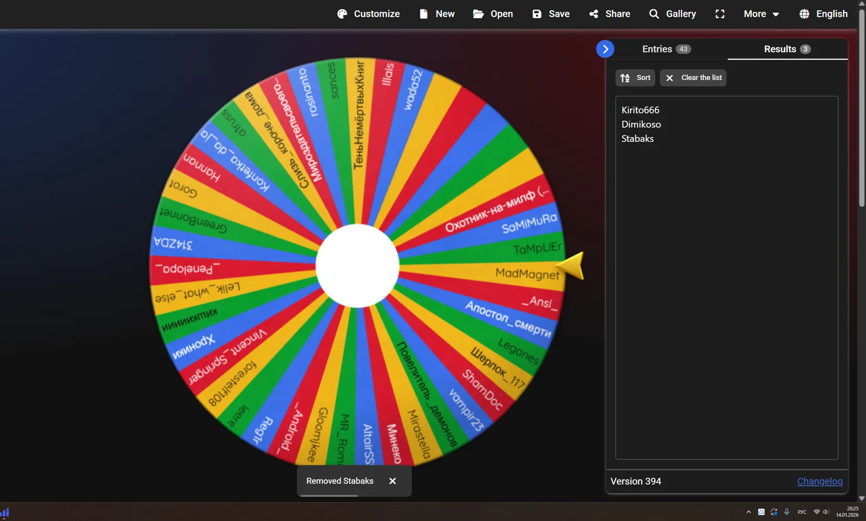
Task: Dismiss the Removed Stabaks notification
Action: 393,481
